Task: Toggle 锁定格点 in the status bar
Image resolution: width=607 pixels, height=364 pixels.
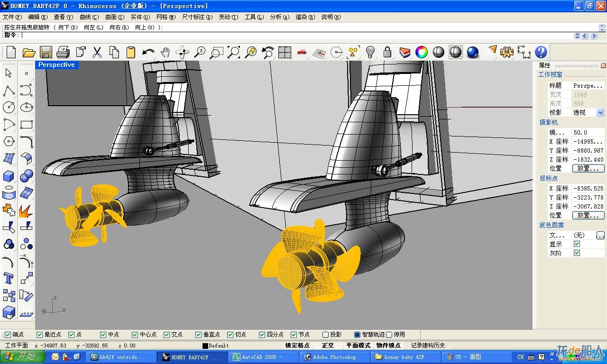Action: 297,346
